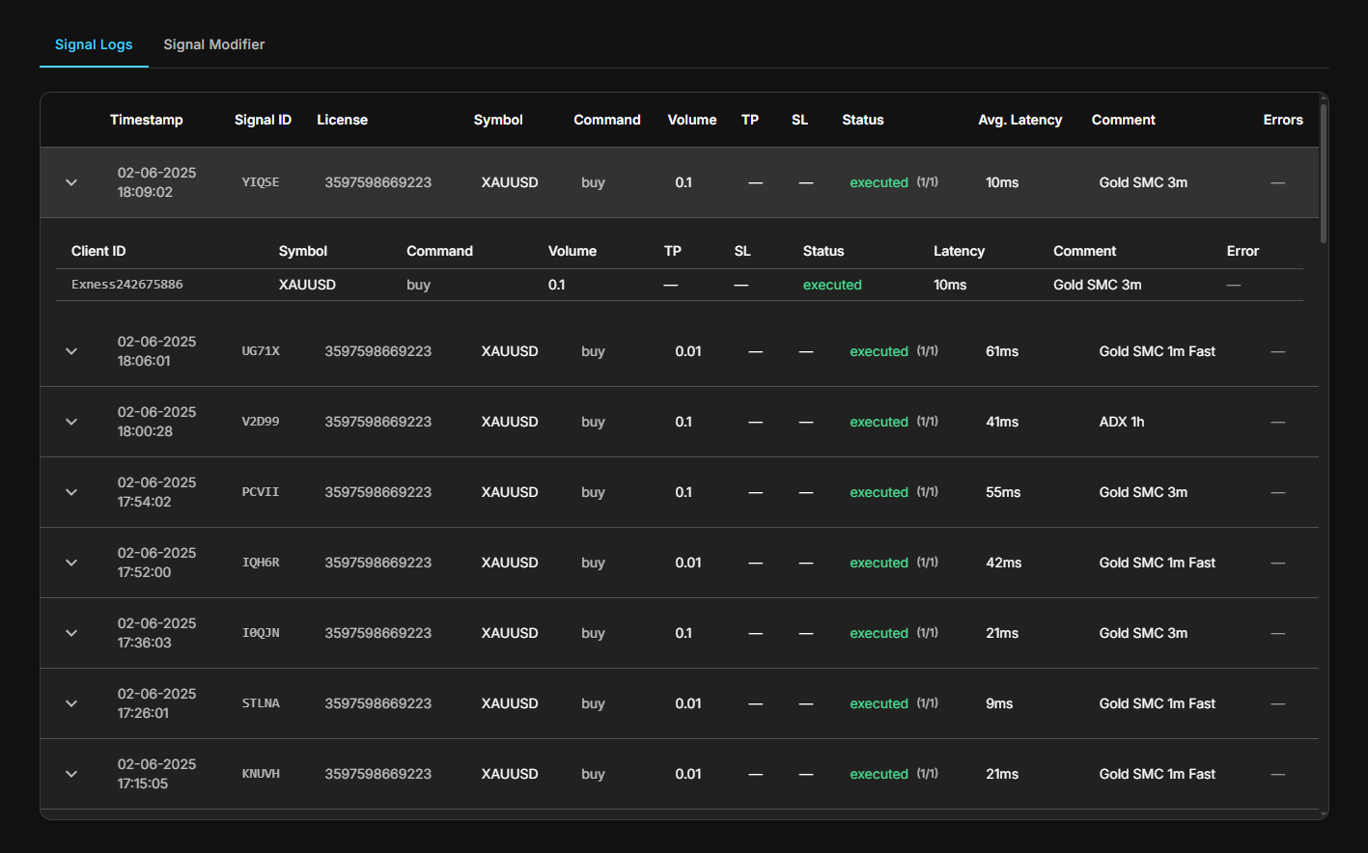Click the Gold SMC 3m comment on PCVII
This screenshot has height=853, width=1368.
(1143, 491)
